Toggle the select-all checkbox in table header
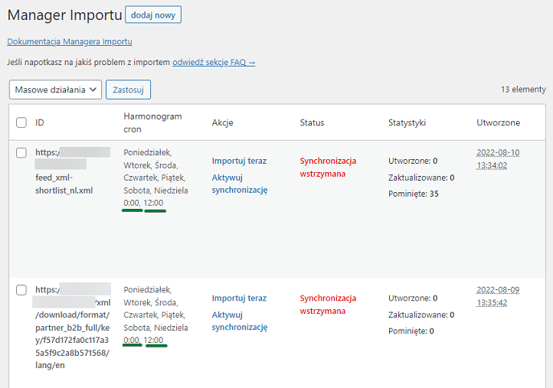This screenshot has height=388, width=553. coord(21,122)
